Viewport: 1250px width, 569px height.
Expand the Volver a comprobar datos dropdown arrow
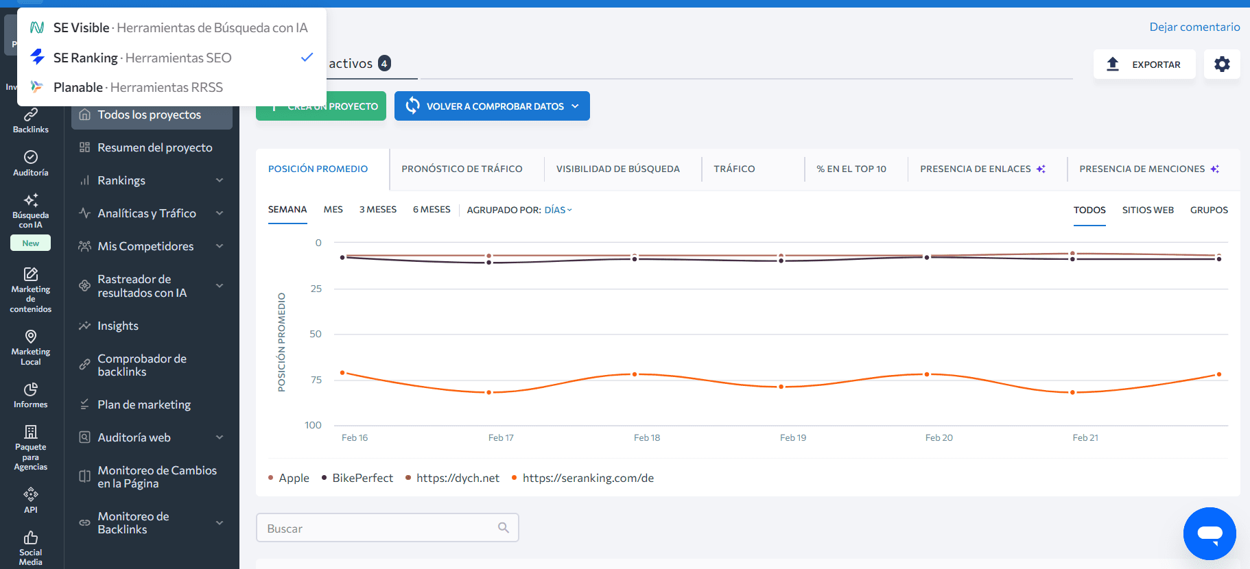[x=575, y=106]
